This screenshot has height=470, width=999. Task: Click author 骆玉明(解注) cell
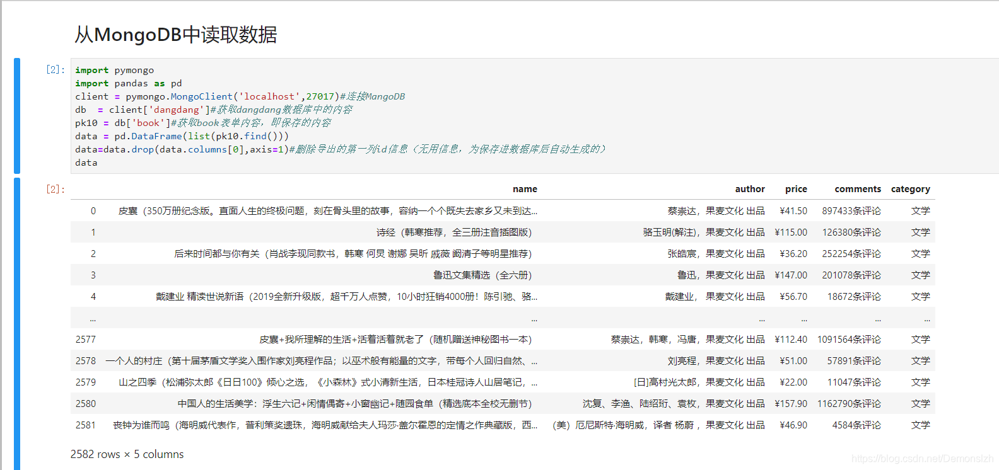(x=704, y=232)
